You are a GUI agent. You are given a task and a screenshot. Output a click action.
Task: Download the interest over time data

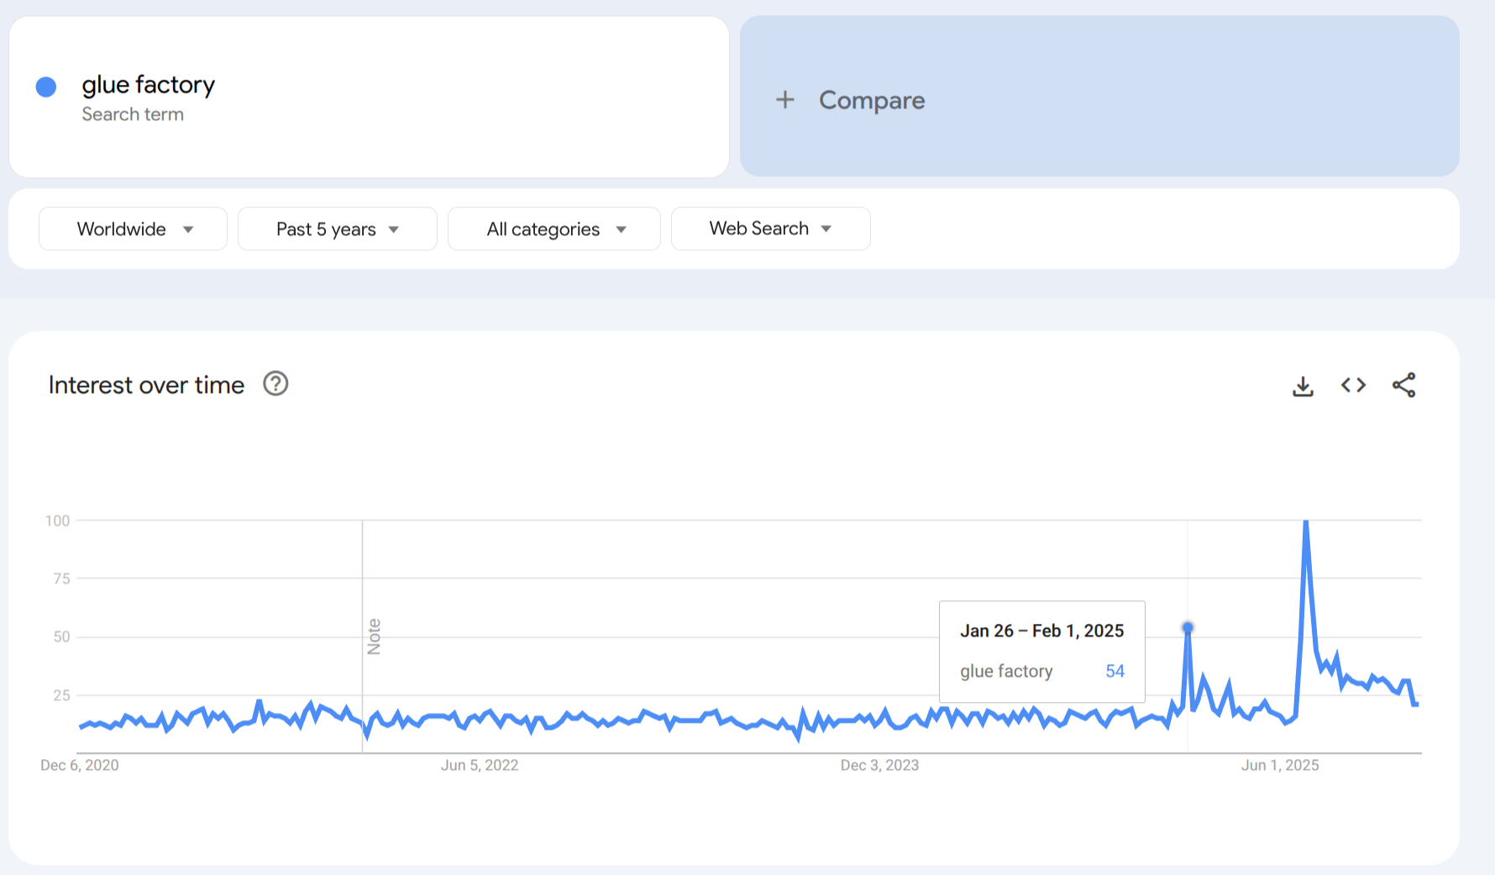point(1303,386)
